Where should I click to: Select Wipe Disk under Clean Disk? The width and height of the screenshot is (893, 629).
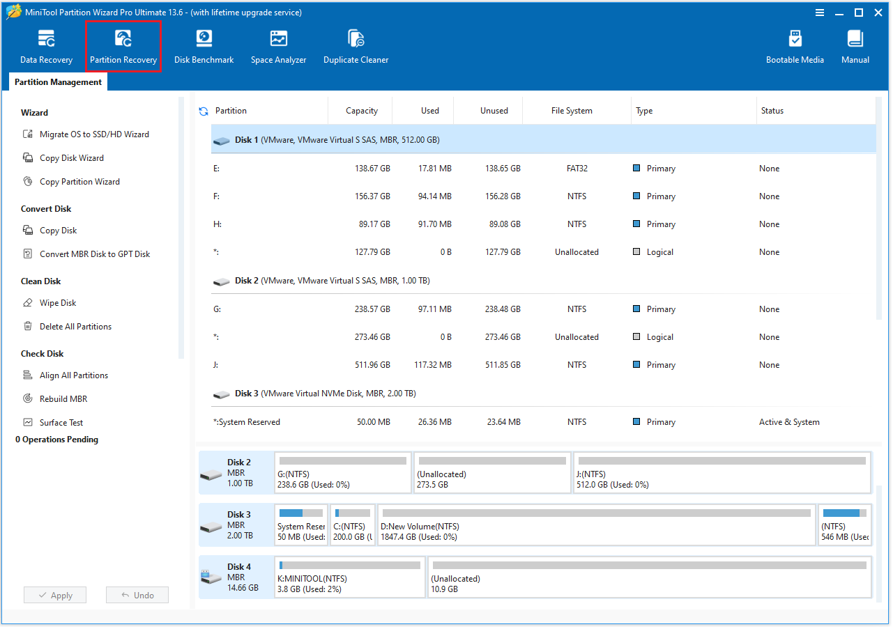click(56, 302)
